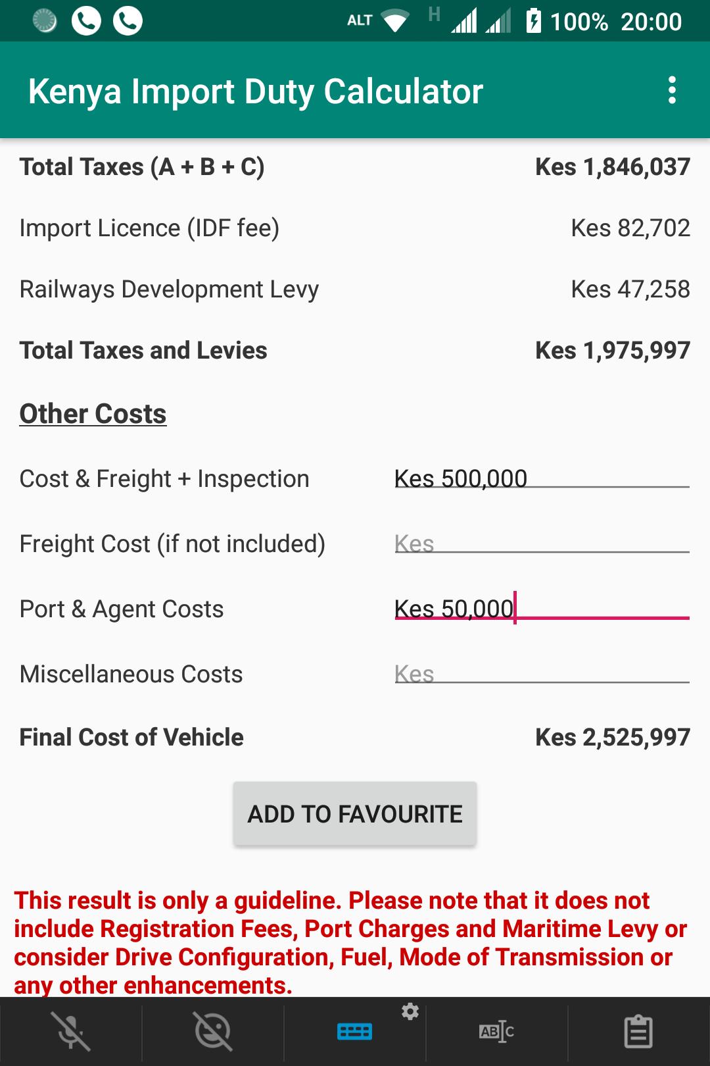This screenshot has height=1066, width=710.
Task: Tap the muted microphone icon
Action: coord(71,1030)
